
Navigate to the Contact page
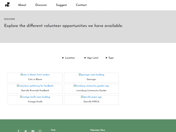[x=81, y=5]
